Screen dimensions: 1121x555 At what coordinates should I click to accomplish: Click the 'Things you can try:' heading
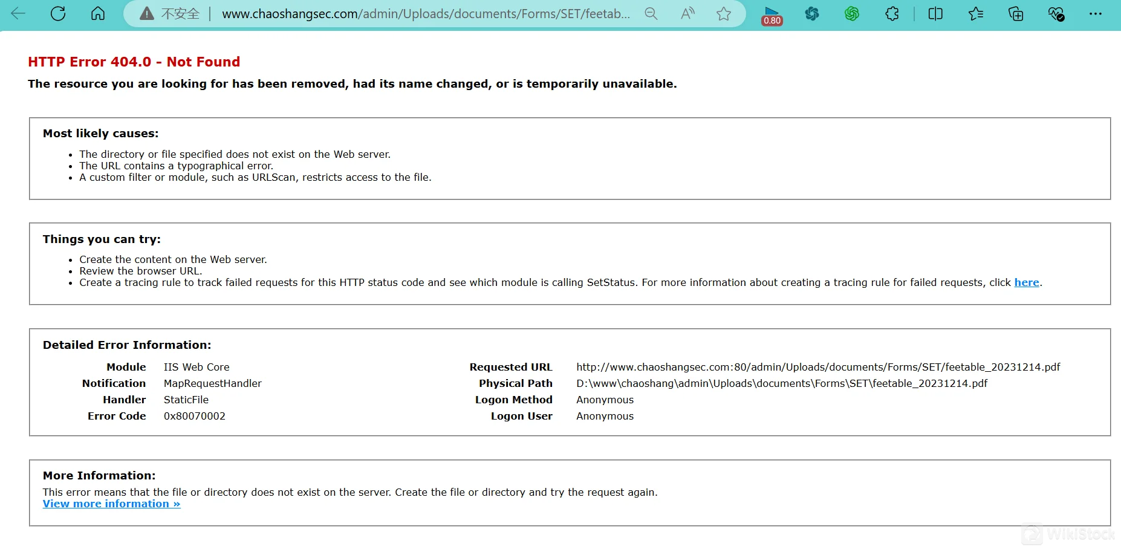[x=102, y=239]
